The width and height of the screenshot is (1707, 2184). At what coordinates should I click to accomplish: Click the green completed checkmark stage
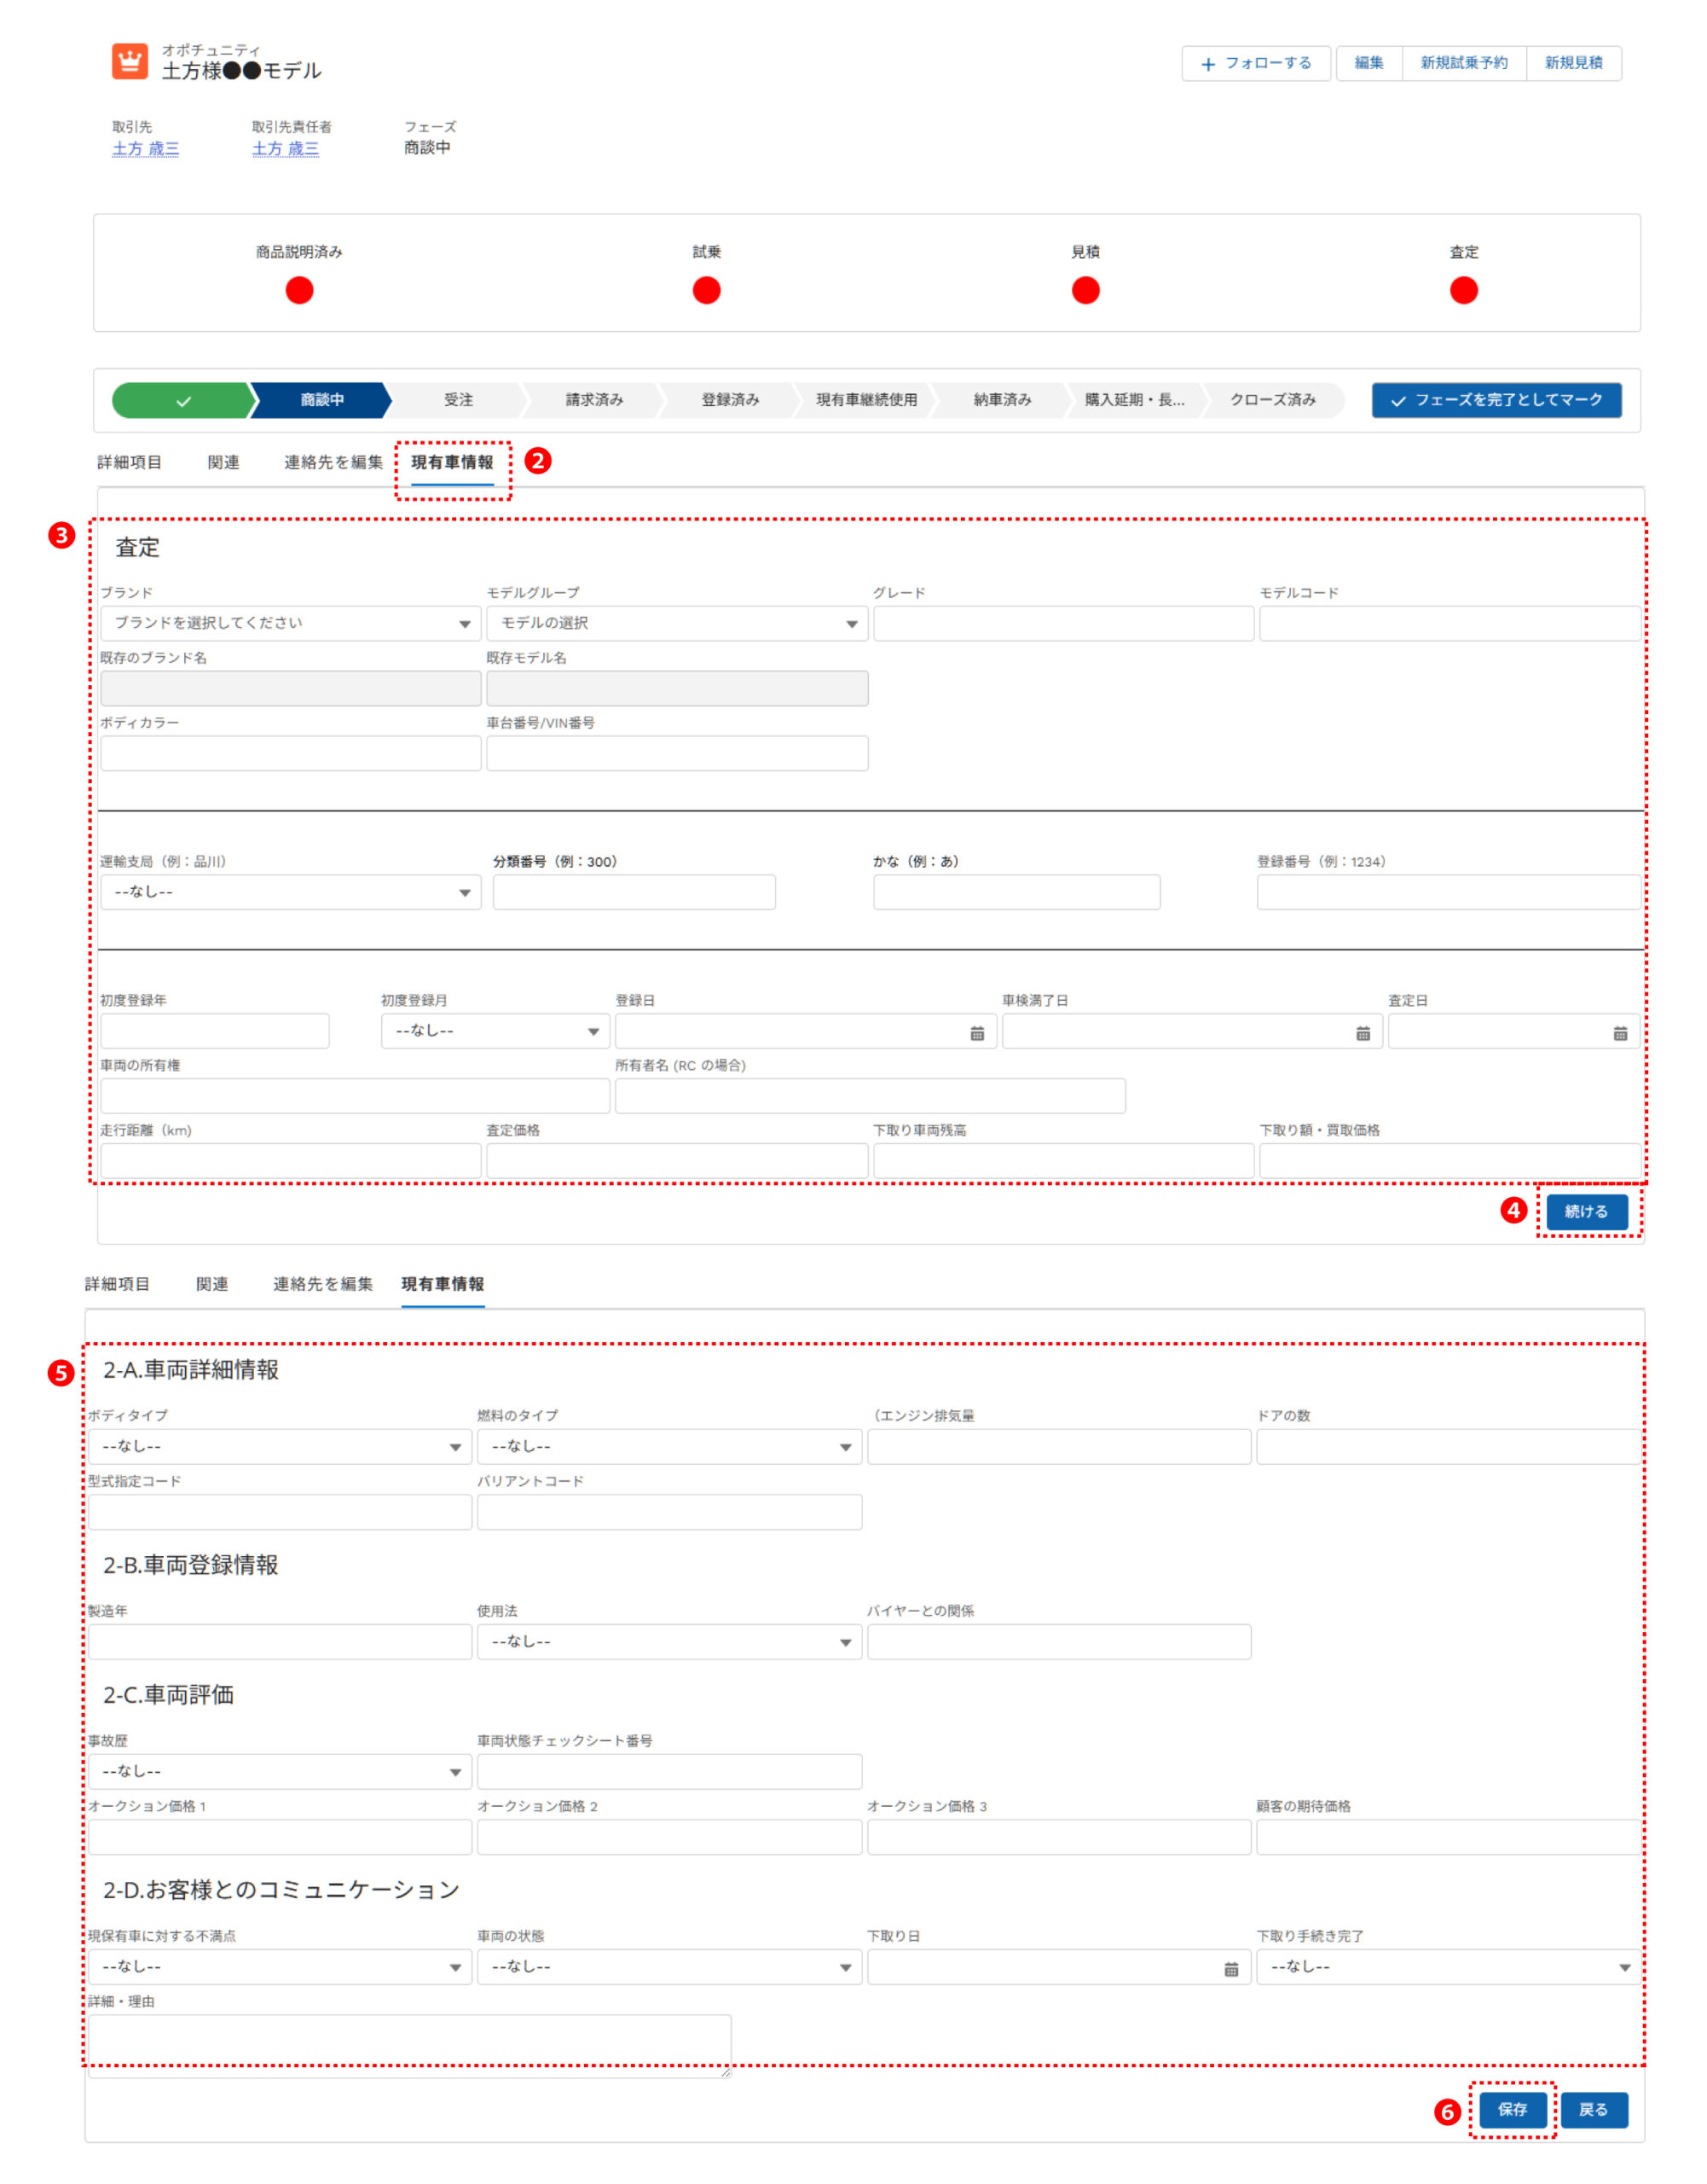(182, 400)
